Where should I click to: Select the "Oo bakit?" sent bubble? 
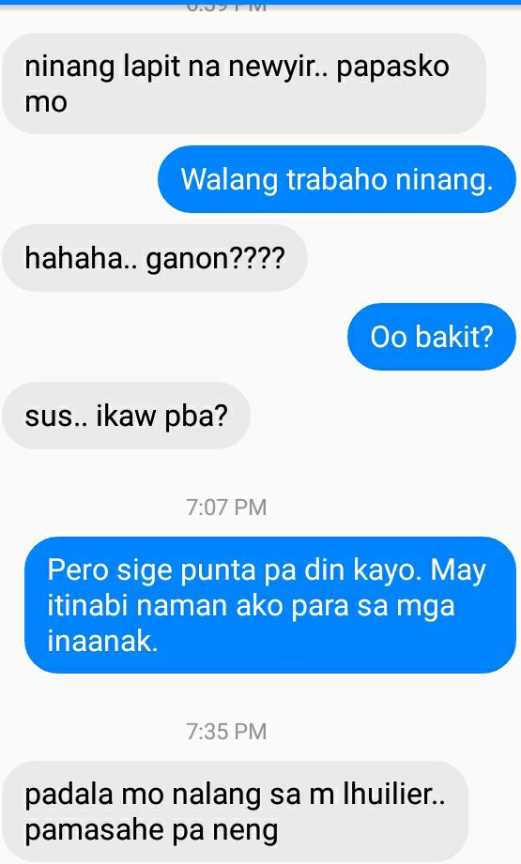432,337
